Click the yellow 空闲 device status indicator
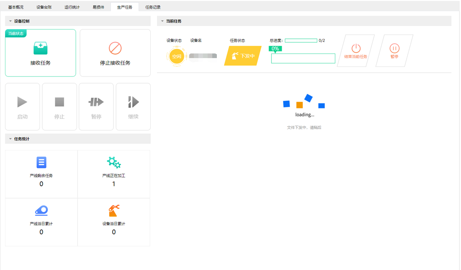Image resolution: width=461 pixels, height=270 pixels. point(176,56)
